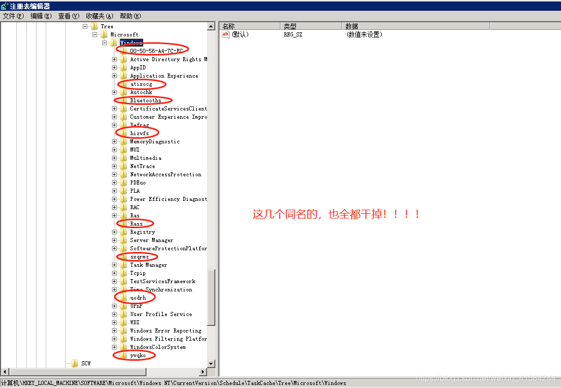Click the registry path in status bar
Viewport: 561px width, 388px height.
tap(174, 383)
